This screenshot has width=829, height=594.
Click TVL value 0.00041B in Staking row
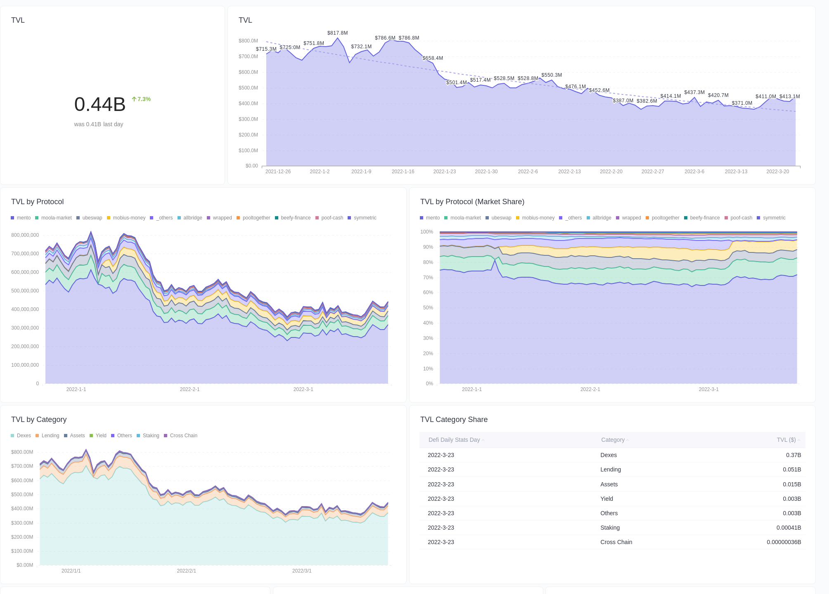[789, 528]
